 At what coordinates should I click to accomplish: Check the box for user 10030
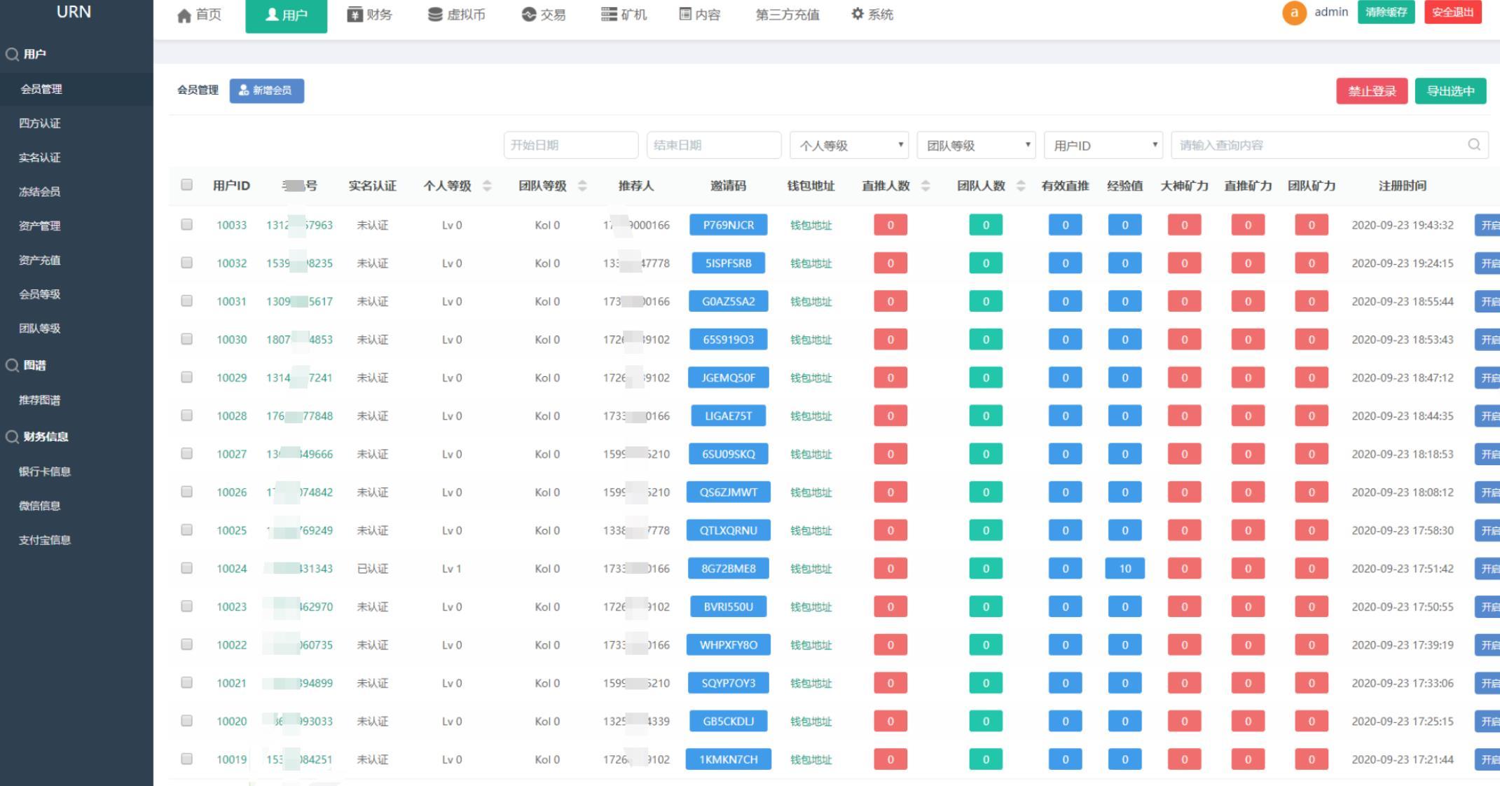(x=186, y=338)
